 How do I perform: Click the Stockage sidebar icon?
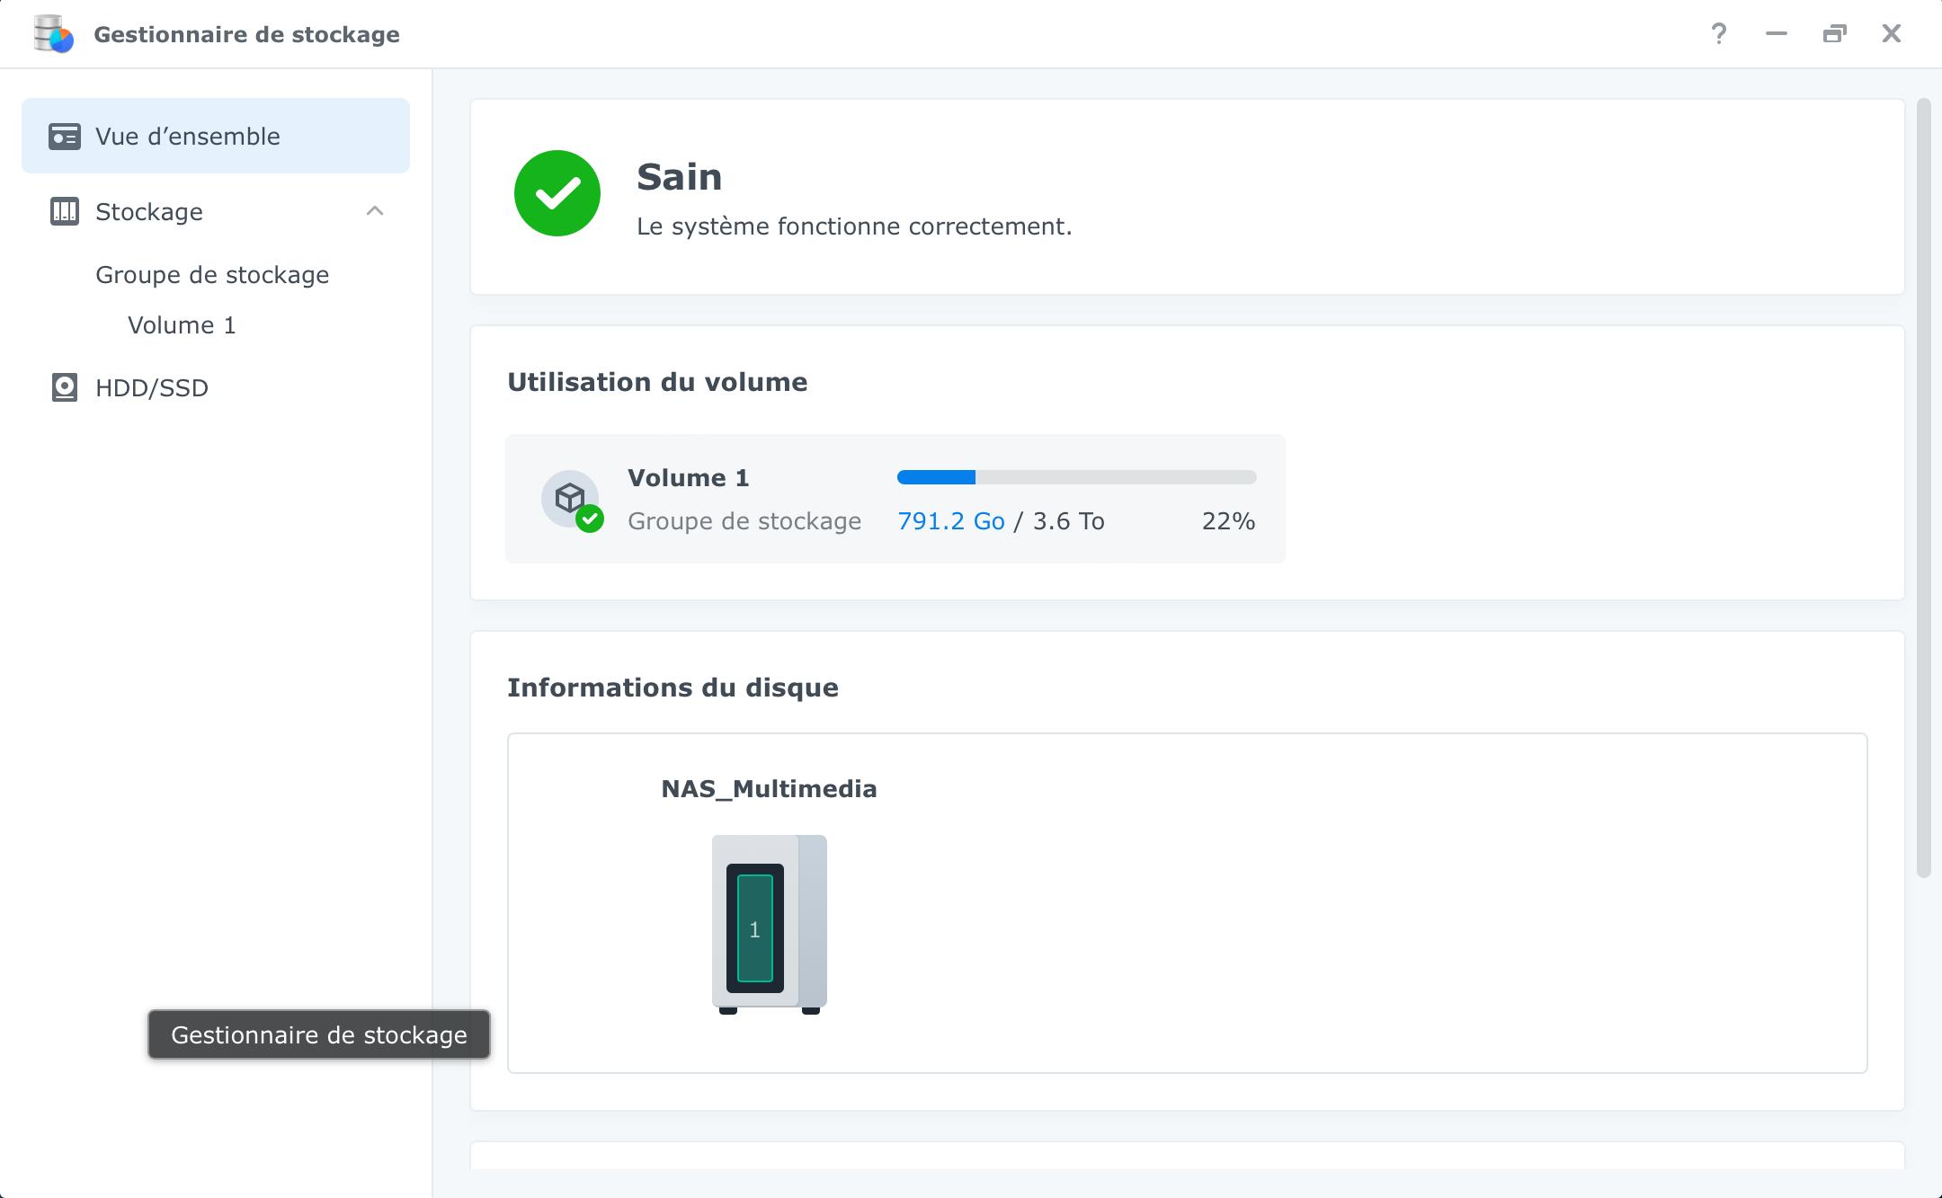coord(64,212)
